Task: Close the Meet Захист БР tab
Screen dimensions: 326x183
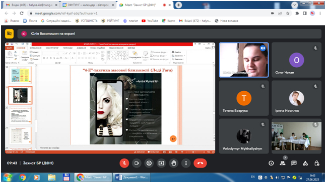Action: click(170, 5)
